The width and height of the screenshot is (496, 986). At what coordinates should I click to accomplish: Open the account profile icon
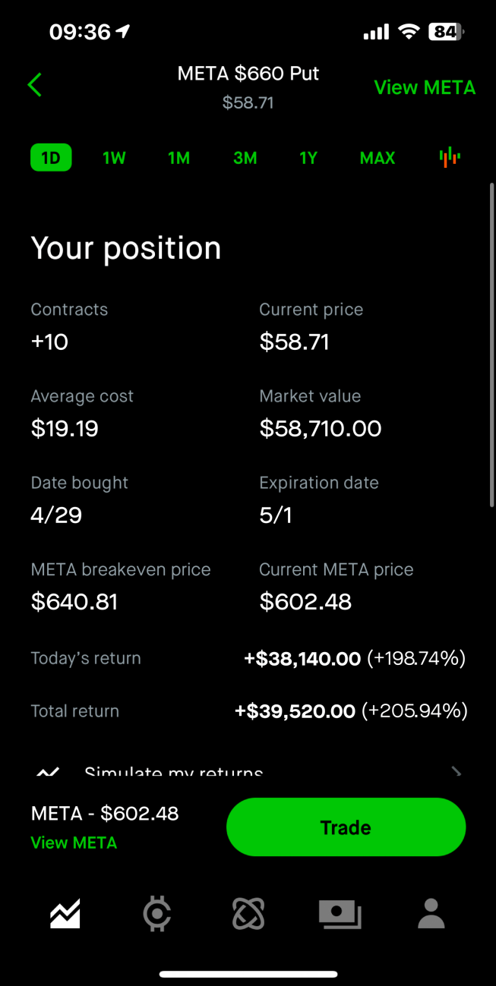[431, 913]
